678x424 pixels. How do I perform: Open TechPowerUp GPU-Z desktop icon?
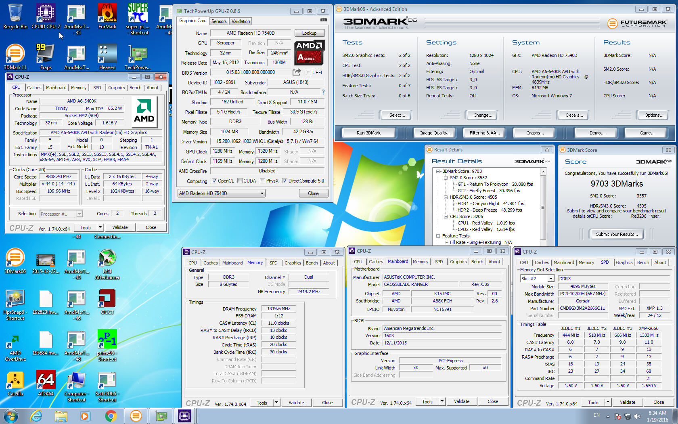click(138, 57)
